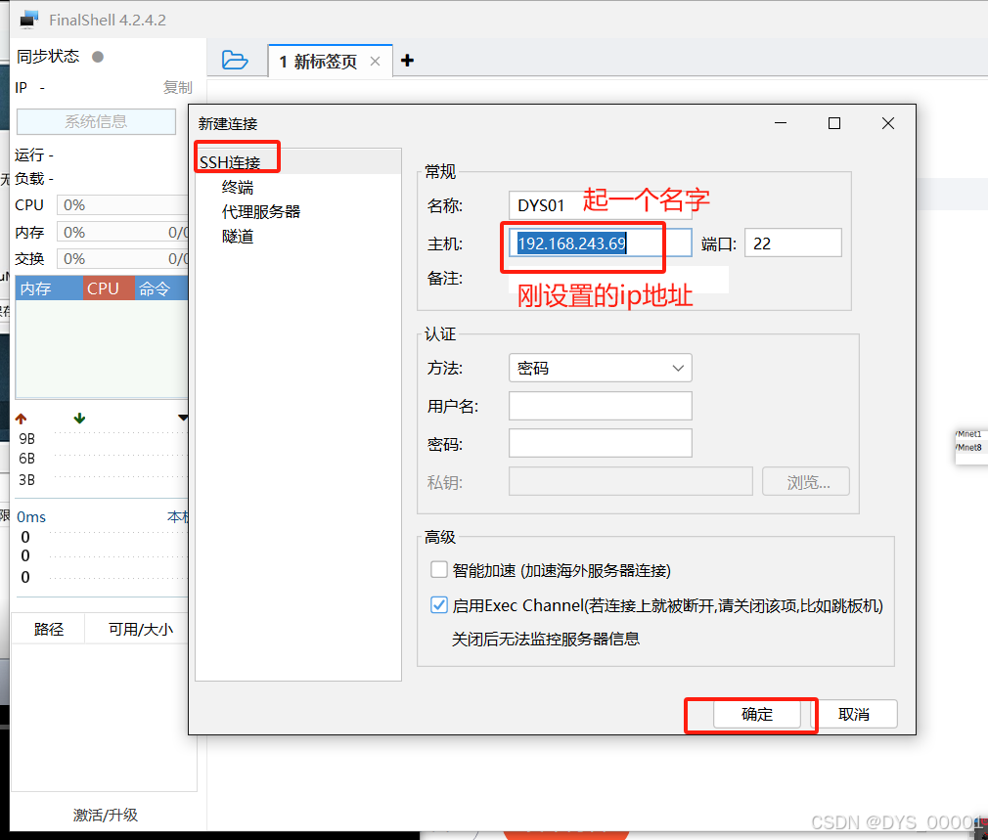Copy the IP with 复制 link
Image resolution: width=988 pixels, height=840 pixels.
(x=177, y=88)
